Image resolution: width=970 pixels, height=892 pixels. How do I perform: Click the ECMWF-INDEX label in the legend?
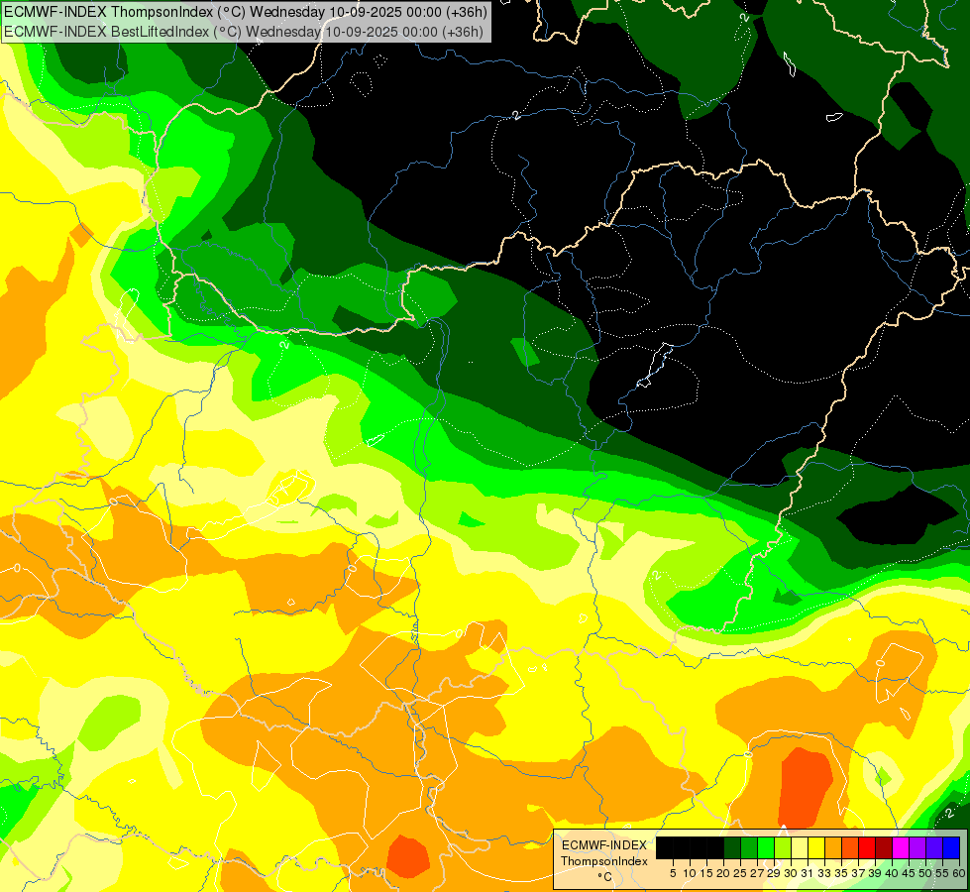tap(604, 845)
